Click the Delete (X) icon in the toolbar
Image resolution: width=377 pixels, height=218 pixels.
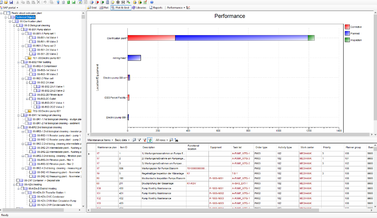tap(38, 2)
